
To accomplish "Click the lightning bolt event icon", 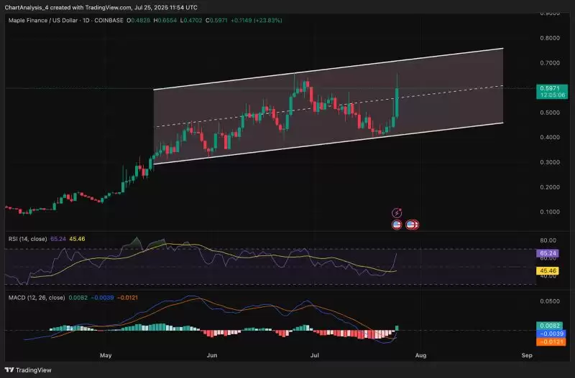I will click(396, 213).
